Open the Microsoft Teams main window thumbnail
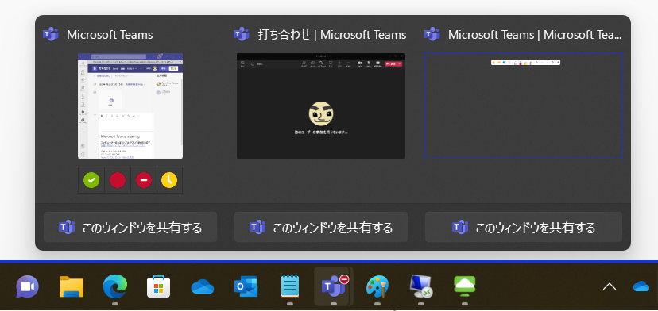The height and width of the screenshot is (311, 658). 130,106
